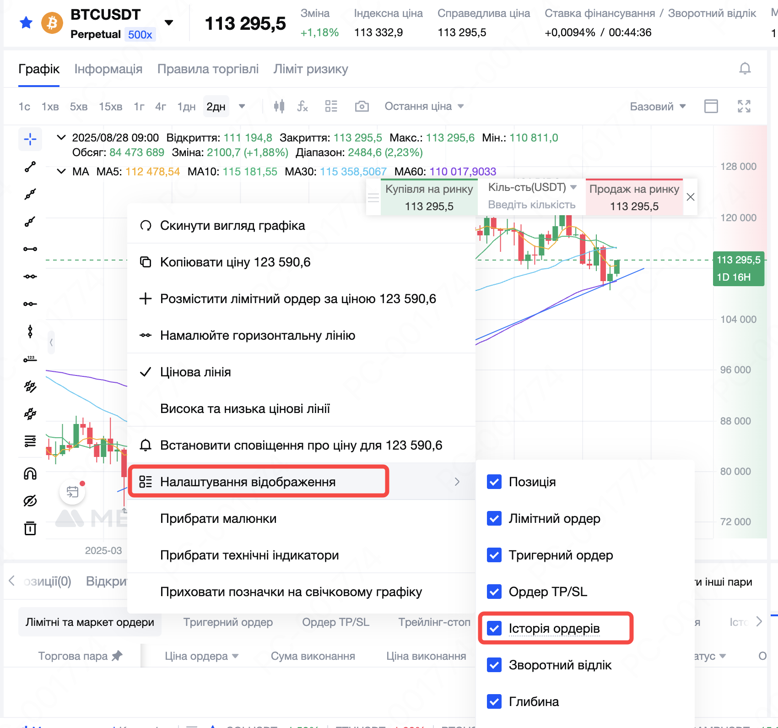Click the Купівля на ринку button
Viewport: 778px width, 728px height.
[x=429, y=197]
